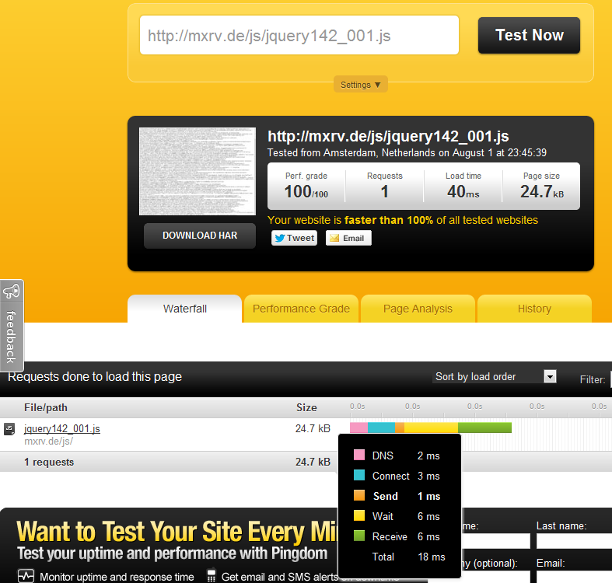Click the Requests count value 1

point(384,192)
